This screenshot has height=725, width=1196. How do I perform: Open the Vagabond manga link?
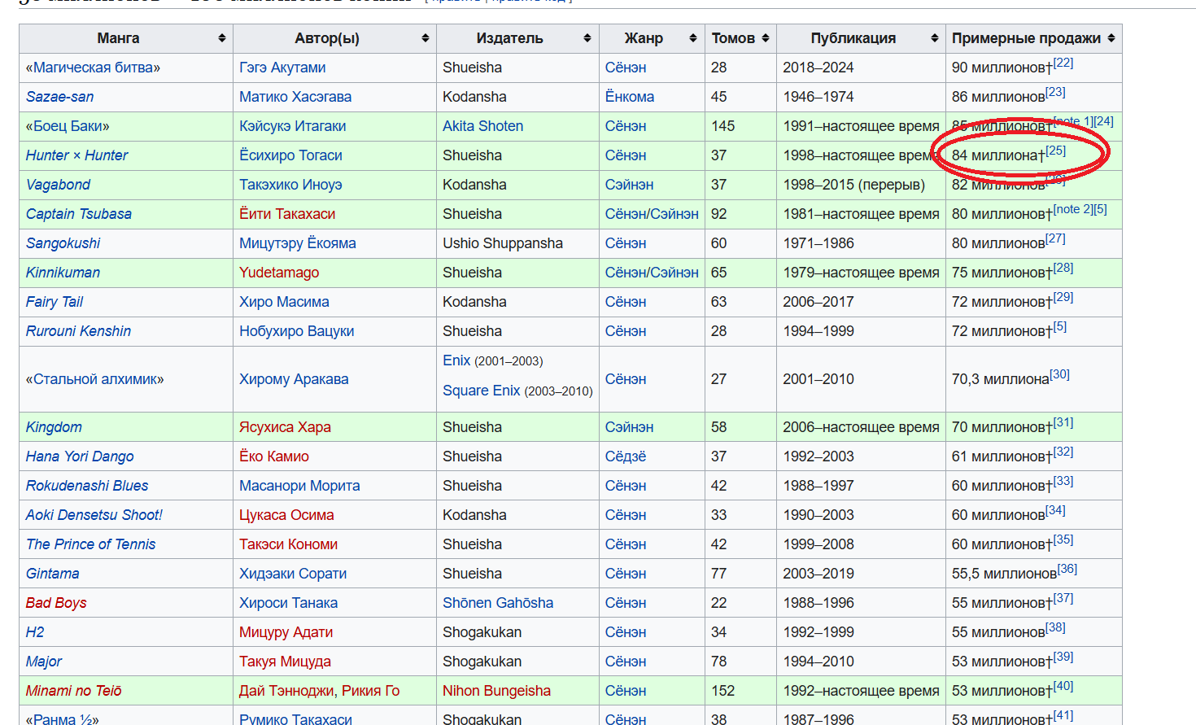tap(58, 185)
